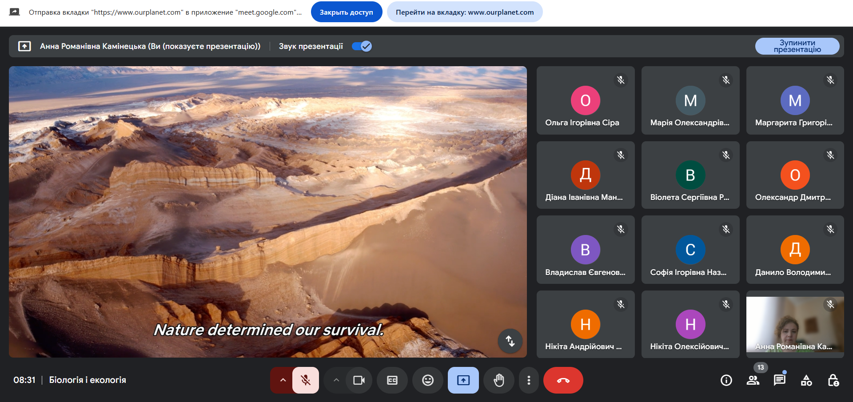Image resolution: width=853 pixels, height=402 pixels.
Task: Toggle the "Звук презентації" switch
Action: [x=362, y=46]
